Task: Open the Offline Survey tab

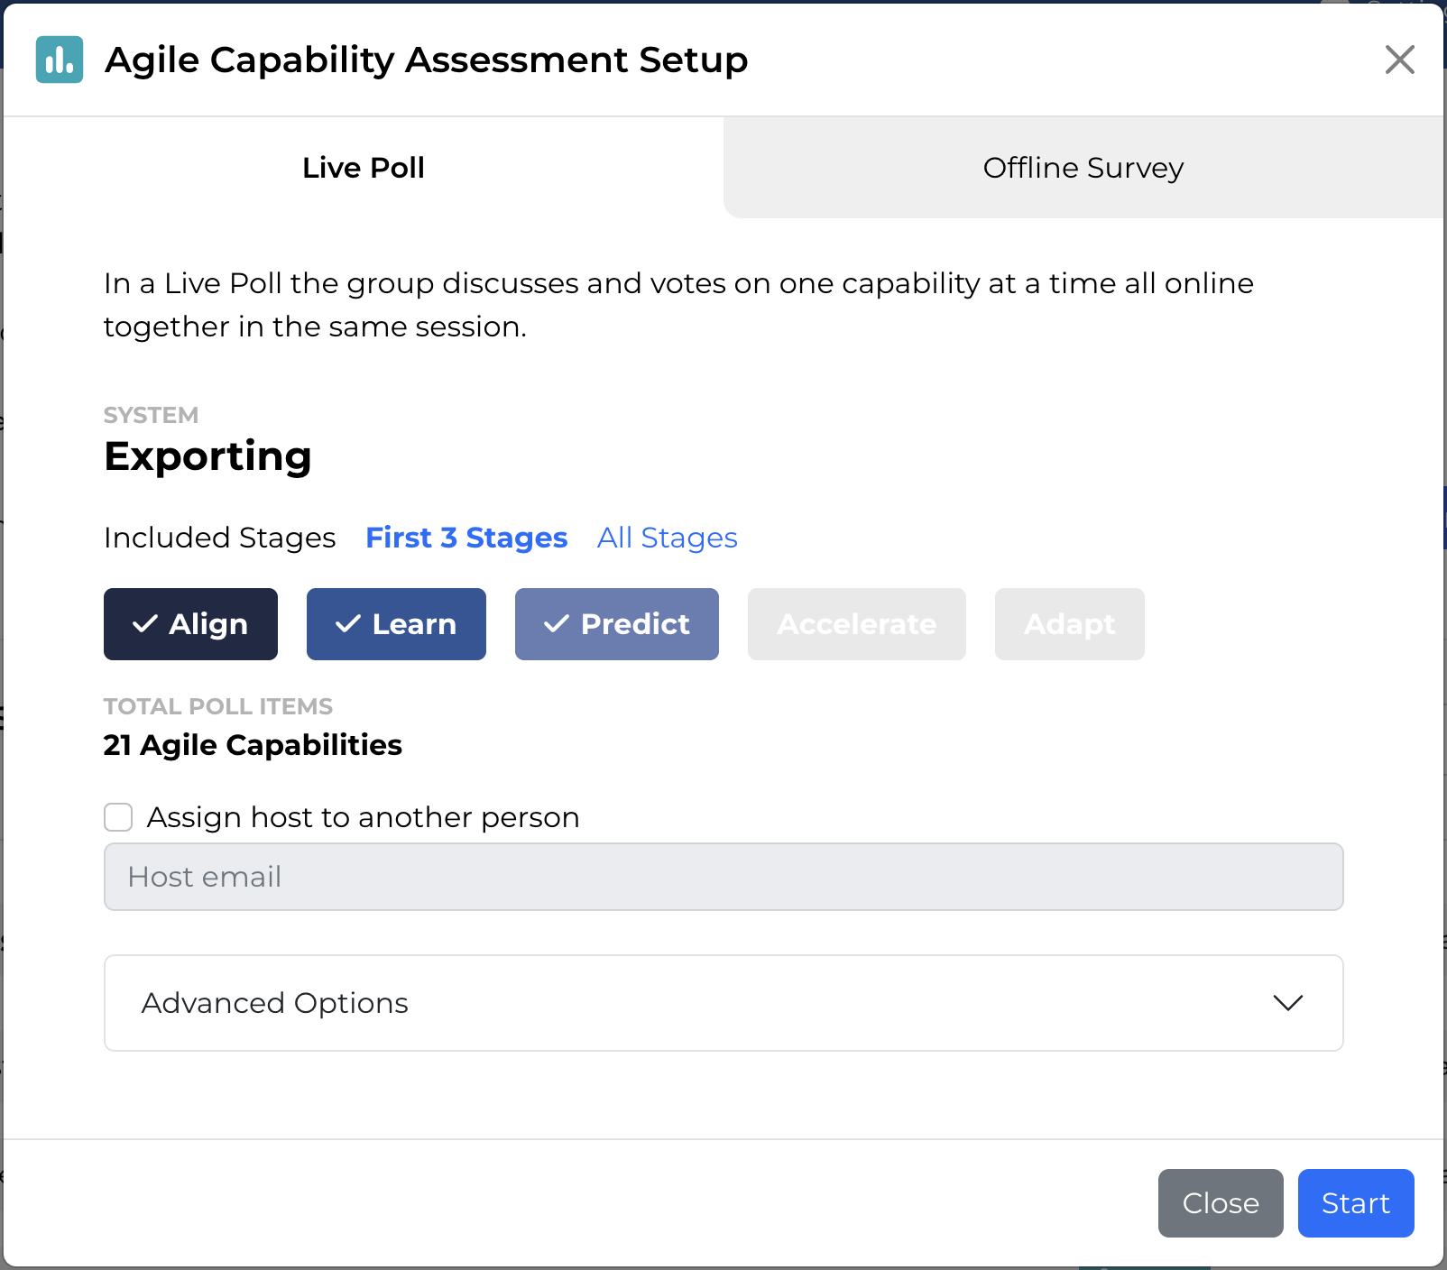Action: [x=1083, y=168]
